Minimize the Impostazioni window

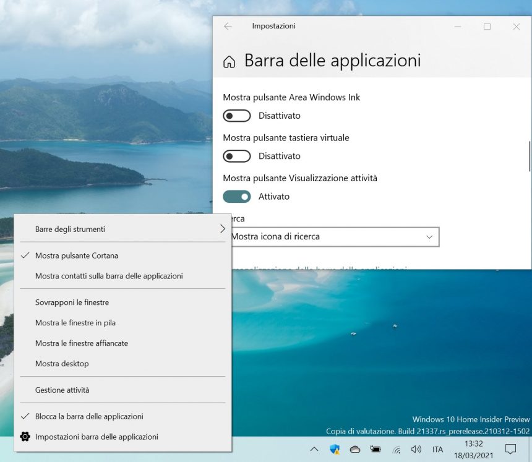click(x=458, y=27)
